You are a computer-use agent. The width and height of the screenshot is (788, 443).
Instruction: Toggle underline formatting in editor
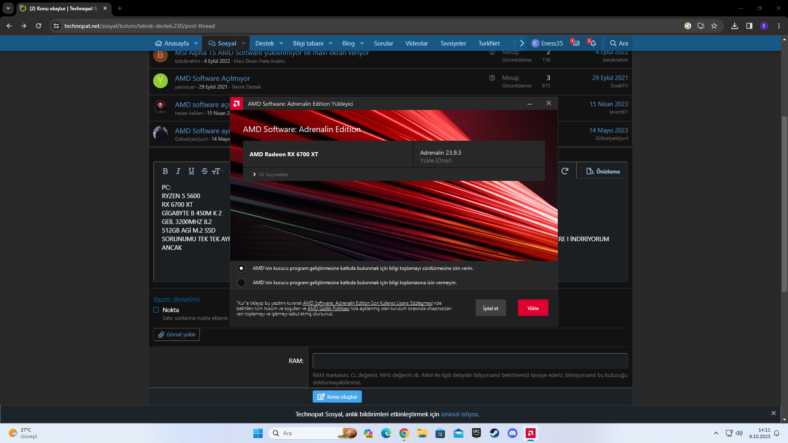[x=191, y=171]
